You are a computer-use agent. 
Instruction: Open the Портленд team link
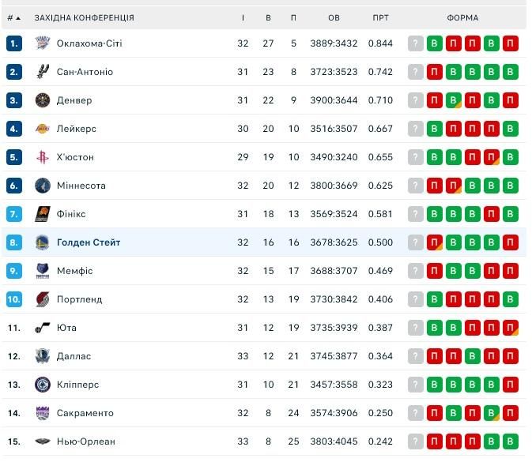(x=79, y=299)
